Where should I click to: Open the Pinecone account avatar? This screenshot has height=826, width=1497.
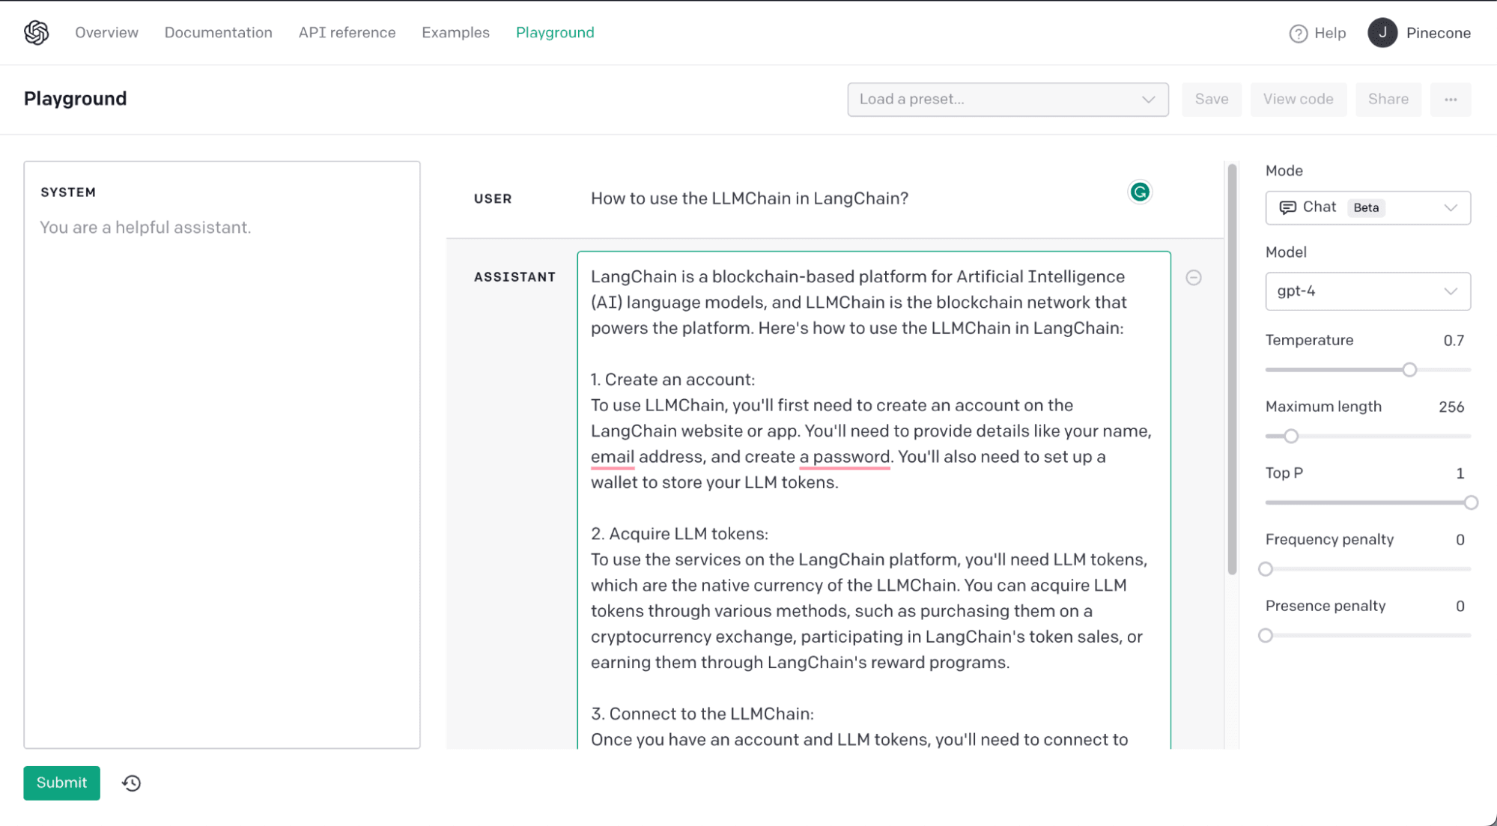pos(1382,33)
